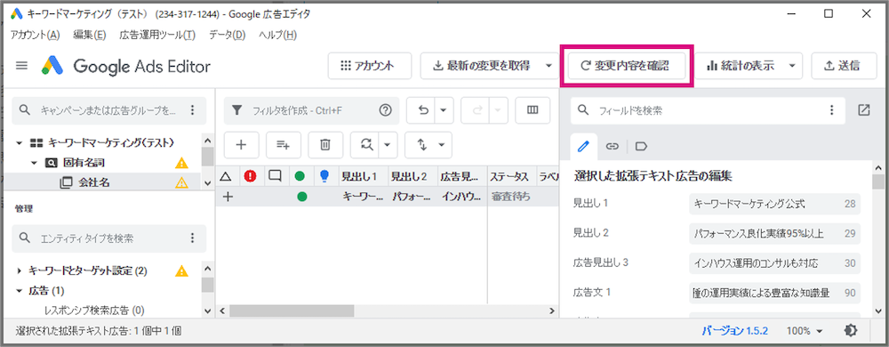The height and width of the screenshot is (347, 889).
Task: Open the 広告運用ツール(T) menu
Action: pyautogui.click(x=157, y=36)
